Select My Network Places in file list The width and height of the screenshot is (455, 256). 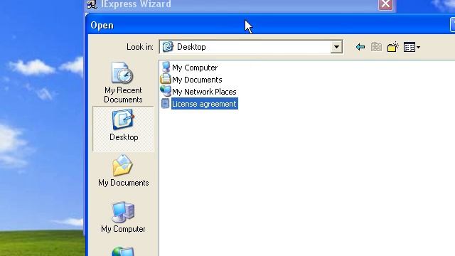coord(204,92)
